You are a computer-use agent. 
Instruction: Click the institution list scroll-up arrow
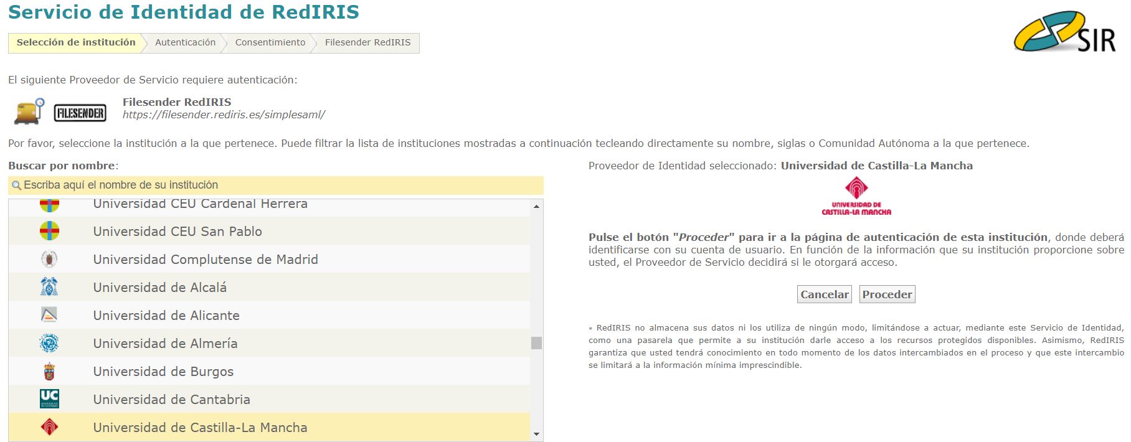[x=536, y=206]
